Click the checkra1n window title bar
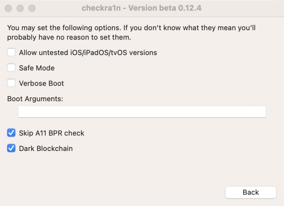The image size is (284, 206). [142, 8]
